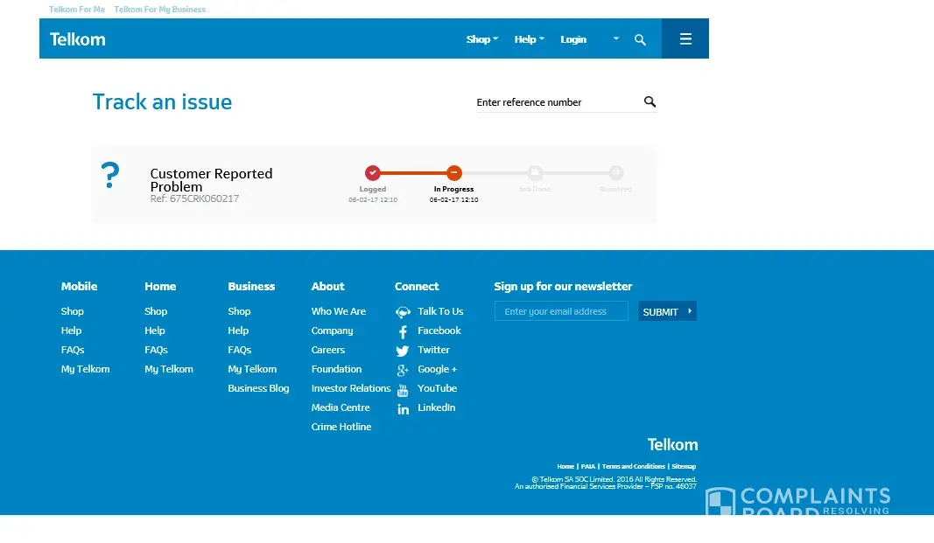The width and height of the screenshot is (934, 543).
Task: Switch to Telkom For My Business tab
Action: coord(159,10)
